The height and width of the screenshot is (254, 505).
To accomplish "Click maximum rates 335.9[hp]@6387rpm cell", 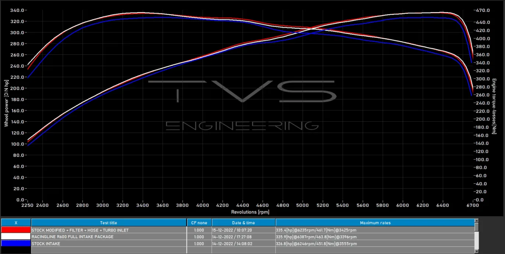I will click(x=375, y=237).
